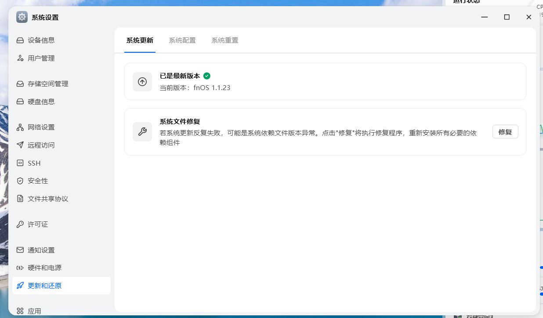Screen dimensions: 543x318
Task: Open 存储空间管理 in the sidebar
Action: pyautogui.click(x=48, y=84)
